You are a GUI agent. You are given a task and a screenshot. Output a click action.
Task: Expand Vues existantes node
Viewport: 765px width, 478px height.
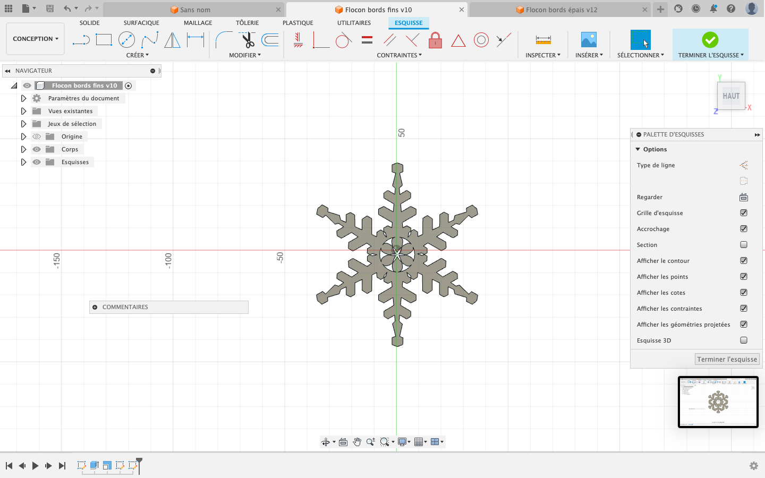pos(23,111)
